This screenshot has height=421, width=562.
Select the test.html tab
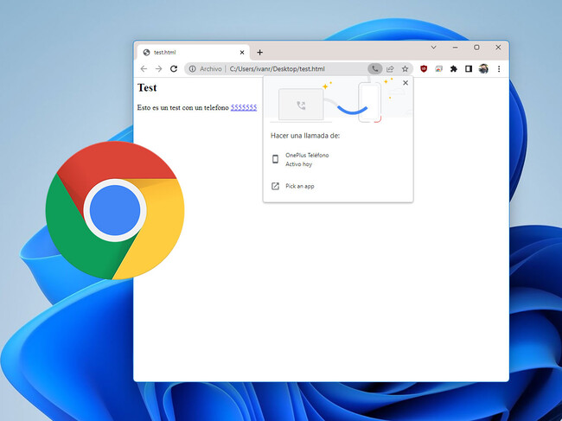194,53
